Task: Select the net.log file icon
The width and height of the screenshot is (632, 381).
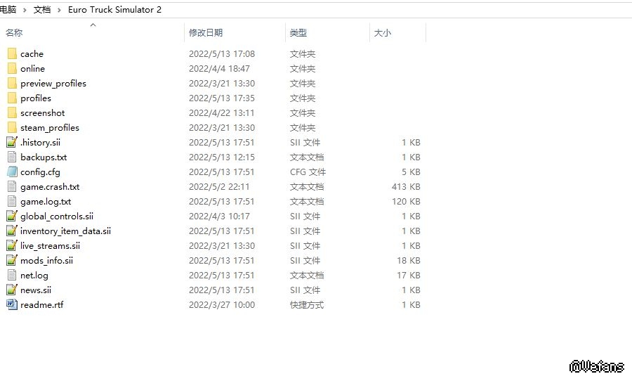Action: tap(12, 276)
